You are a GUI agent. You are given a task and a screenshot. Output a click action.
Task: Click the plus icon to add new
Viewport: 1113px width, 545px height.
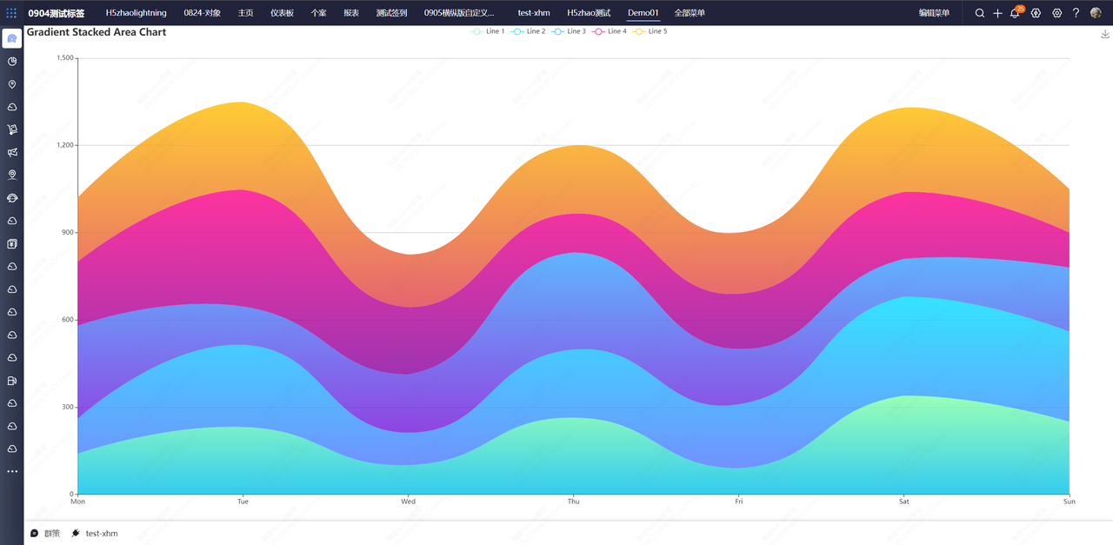pyautogui.click(x=997, y=13)
